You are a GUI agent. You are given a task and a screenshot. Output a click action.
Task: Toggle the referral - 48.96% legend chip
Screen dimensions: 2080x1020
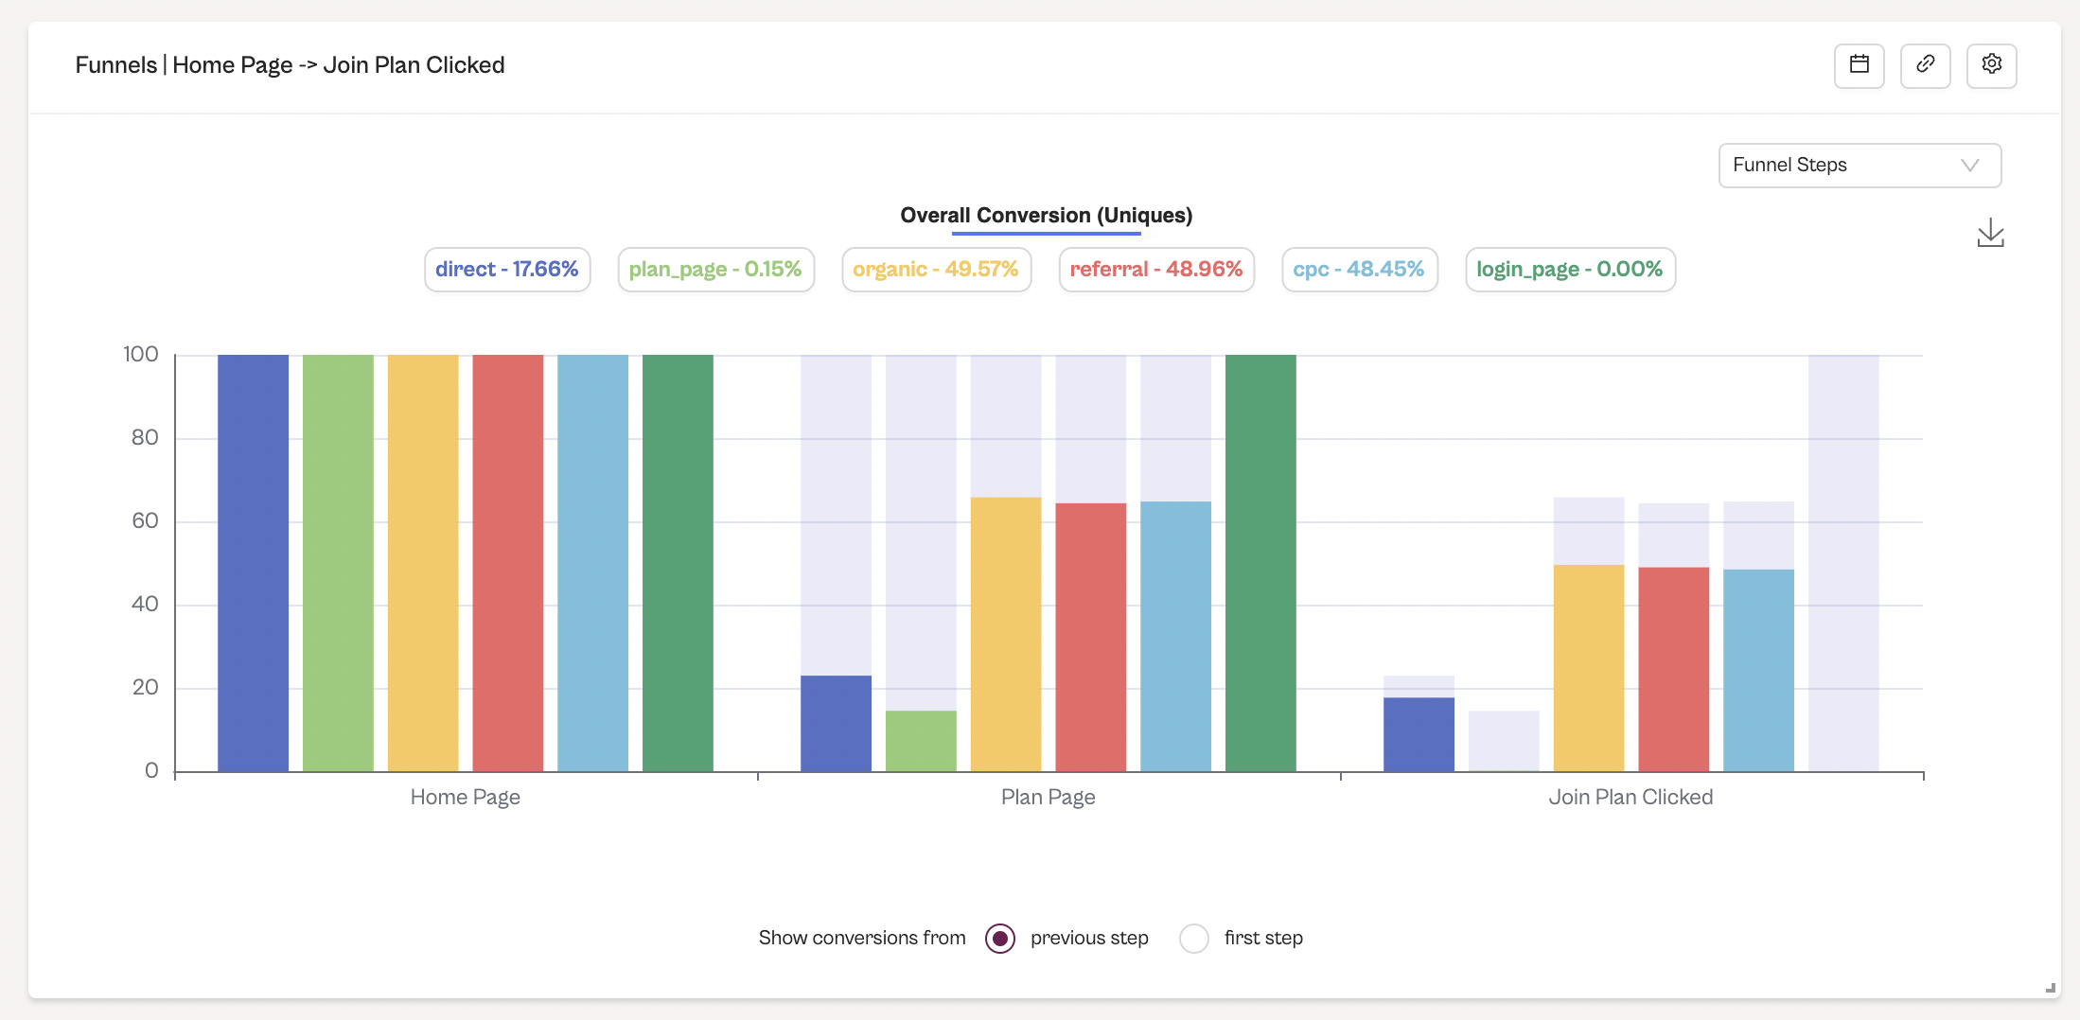point(1156,270)
